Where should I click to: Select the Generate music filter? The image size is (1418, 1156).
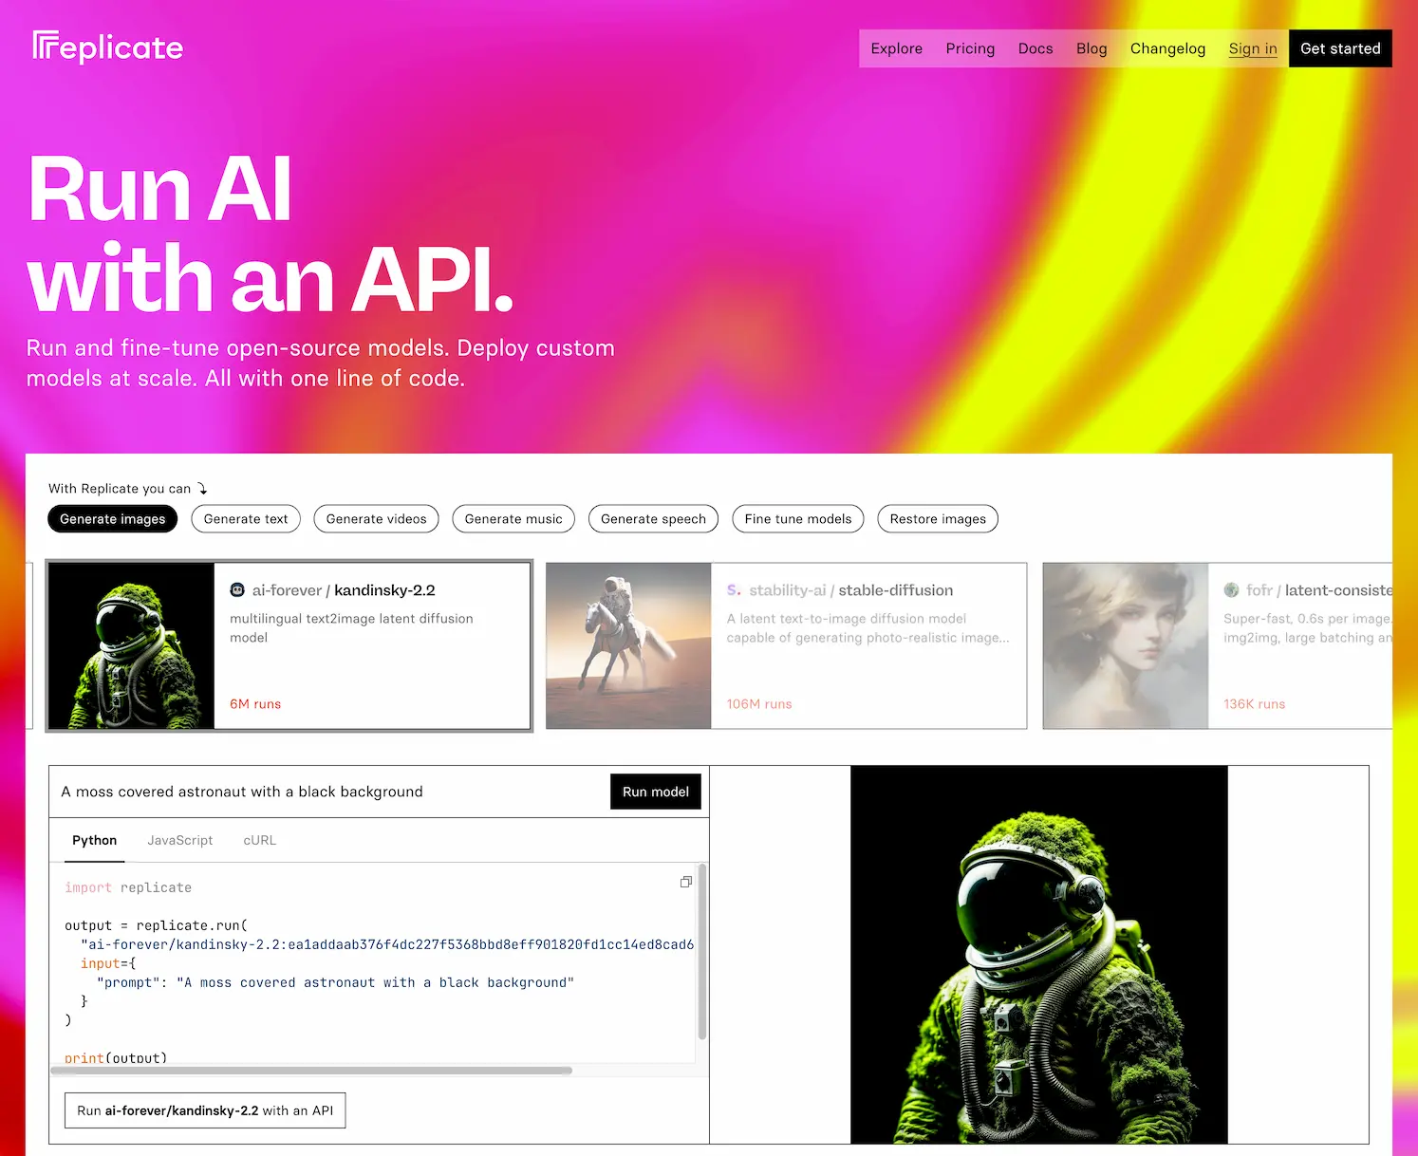coord(513,518)
